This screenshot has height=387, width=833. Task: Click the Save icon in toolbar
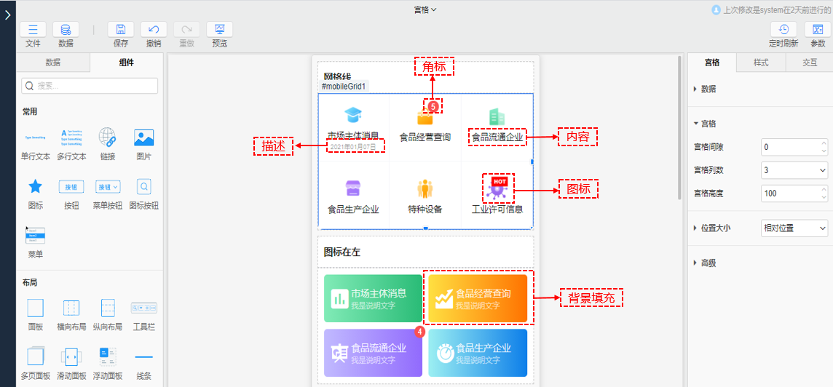(121, 30)
